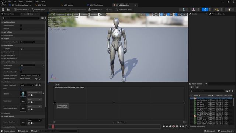Click Make Static Mesh button
Image resolution: width=236 pixels, height=133 pixels.
pos(124,10)
